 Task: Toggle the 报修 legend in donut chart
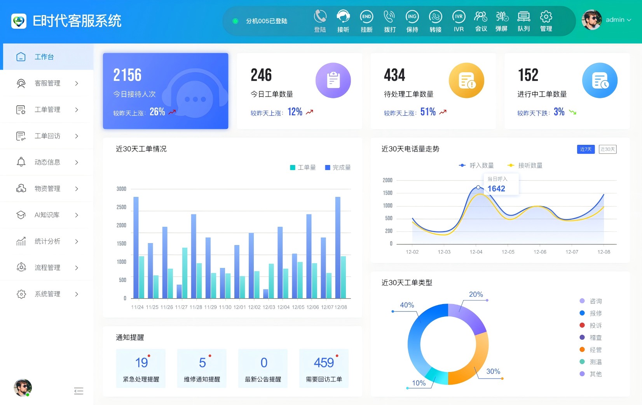[591, 313]
